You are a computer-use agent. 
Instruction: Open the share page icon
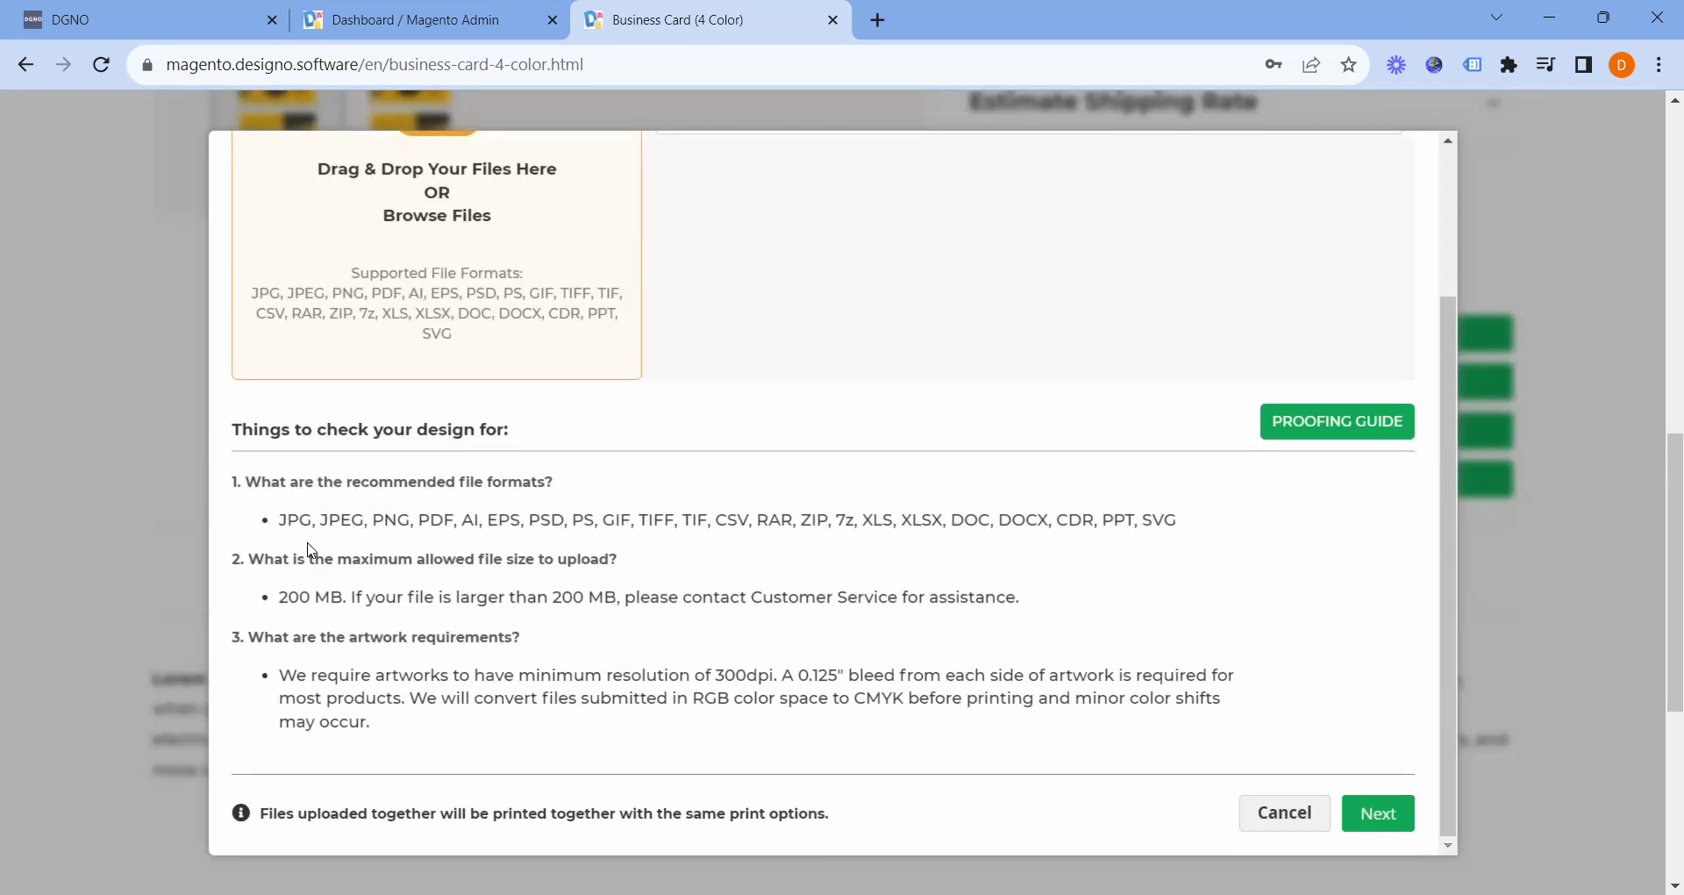1311,65
